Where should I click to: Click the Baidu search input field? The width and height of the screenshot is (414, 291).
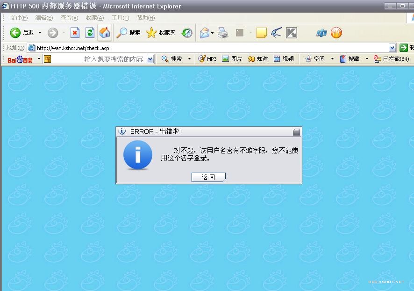click(x=99, y=59)
